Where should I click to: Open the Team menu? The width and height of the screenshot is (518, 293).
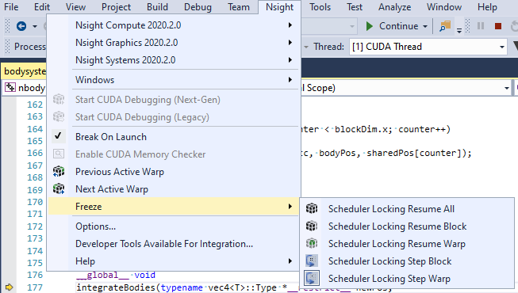[x=239, y=7]
